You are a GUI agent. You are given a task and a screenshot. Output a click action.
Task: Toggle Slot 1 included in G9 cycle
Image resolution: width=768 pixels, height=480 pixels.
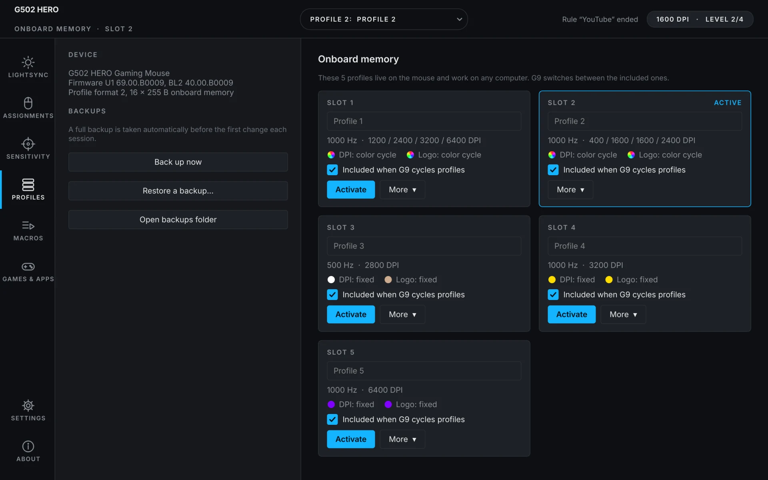[332, 170]
